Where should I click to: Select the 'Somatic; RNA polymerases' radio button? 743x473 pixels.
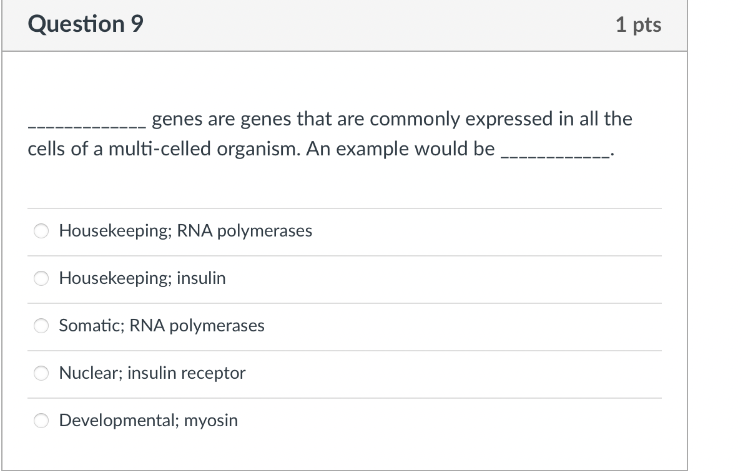[x=41, y=326]
